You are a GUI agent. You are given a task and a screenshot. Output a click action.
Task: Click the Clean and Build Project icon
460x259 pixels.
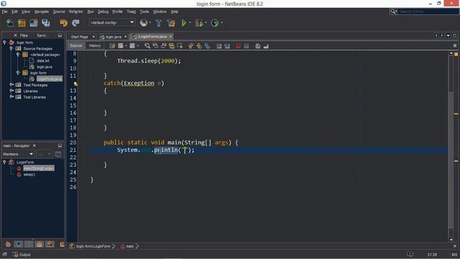point(171,23)
